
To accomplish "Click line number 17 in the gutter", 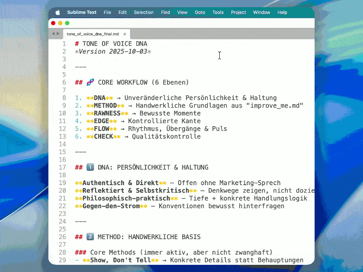I will [62, 167].
